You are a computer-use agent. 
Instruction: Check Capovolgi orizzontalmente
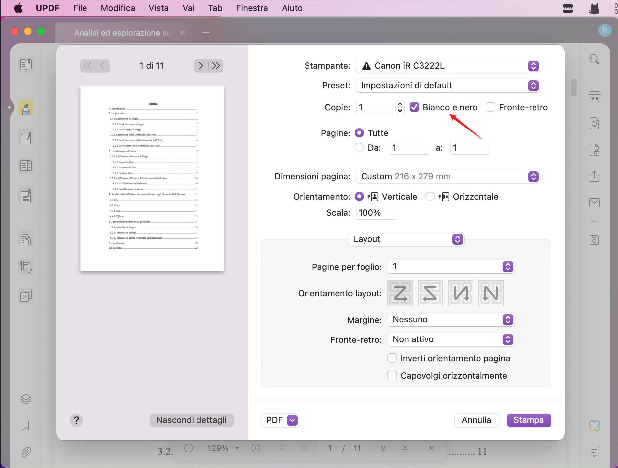(392, 376)
